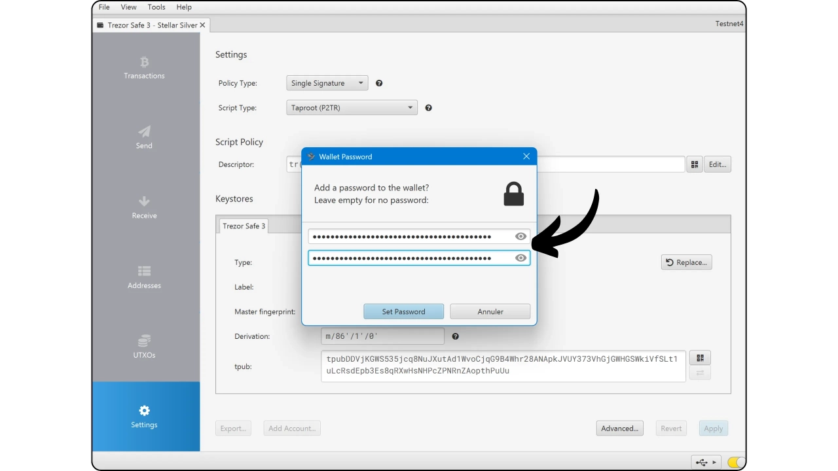Reveal the first password field

520,237
